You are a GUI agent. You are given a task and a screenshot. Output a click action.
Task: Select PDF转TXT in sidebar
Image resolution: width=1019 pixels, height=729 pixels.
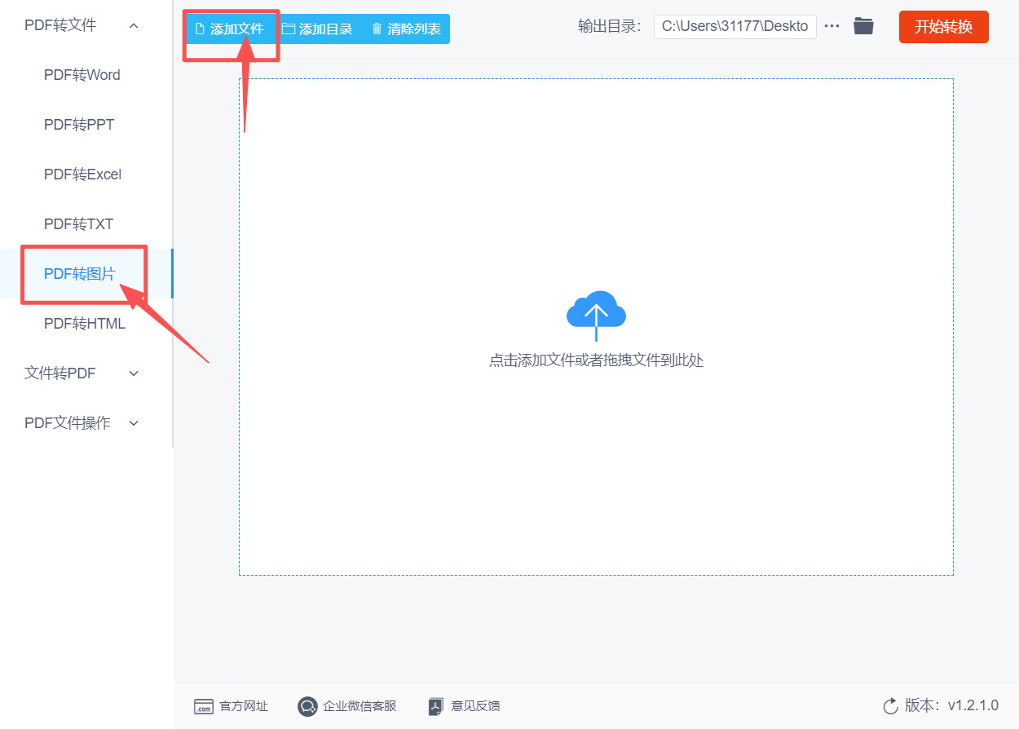pyautogui.click(x=78, y=224)
